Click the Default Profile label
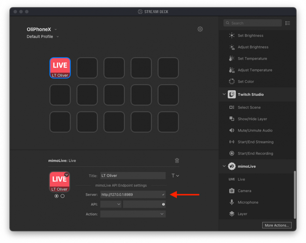306x243 pixels. [x=40, y=37]
